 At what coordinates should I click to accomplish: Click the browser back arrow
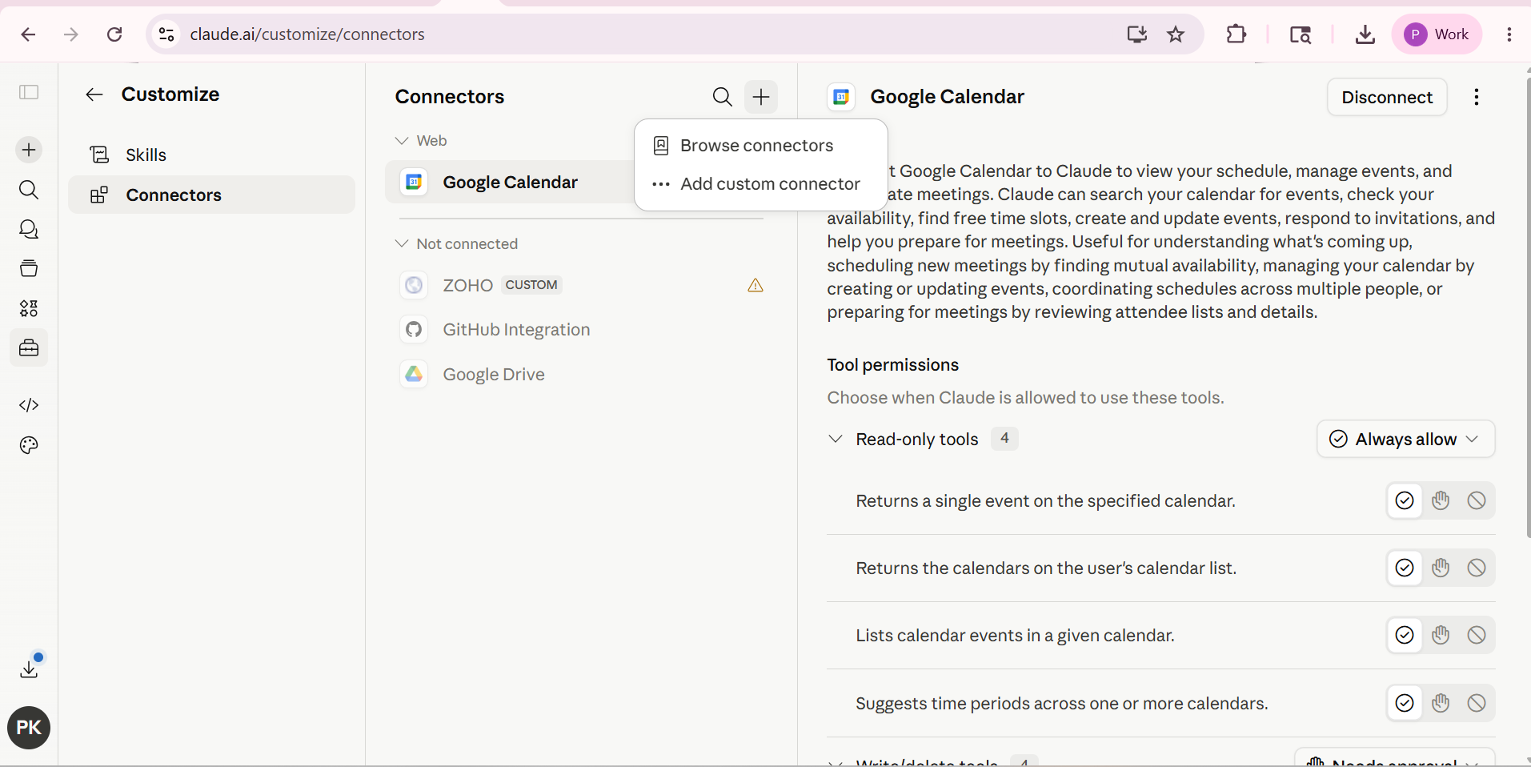28,34
